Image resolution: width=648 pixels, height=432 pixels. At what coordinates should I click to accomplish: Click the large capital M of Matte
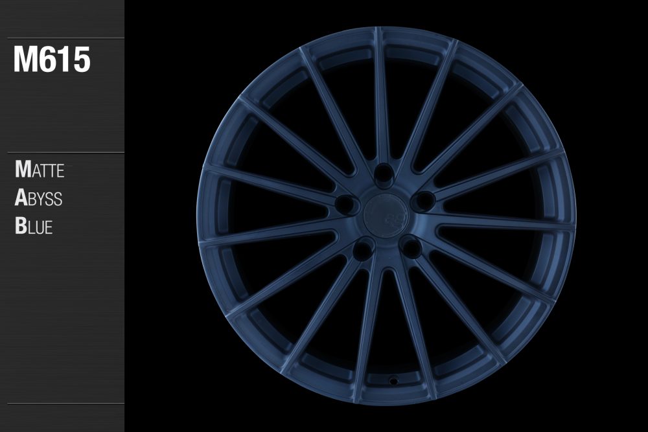coord(22,170)
